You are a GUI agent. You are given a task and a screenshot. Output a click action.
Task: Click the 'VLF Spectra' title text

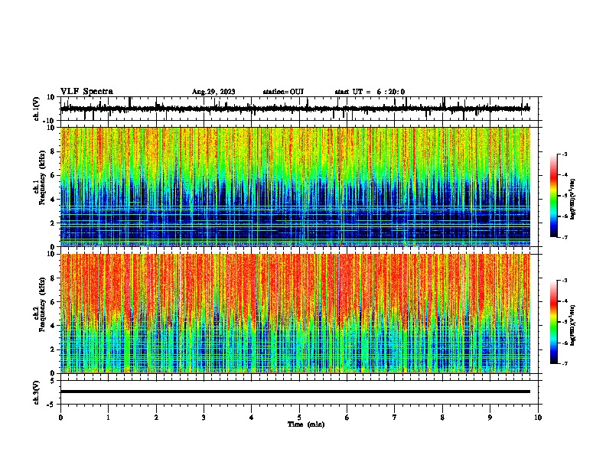[x=86, y=92]
